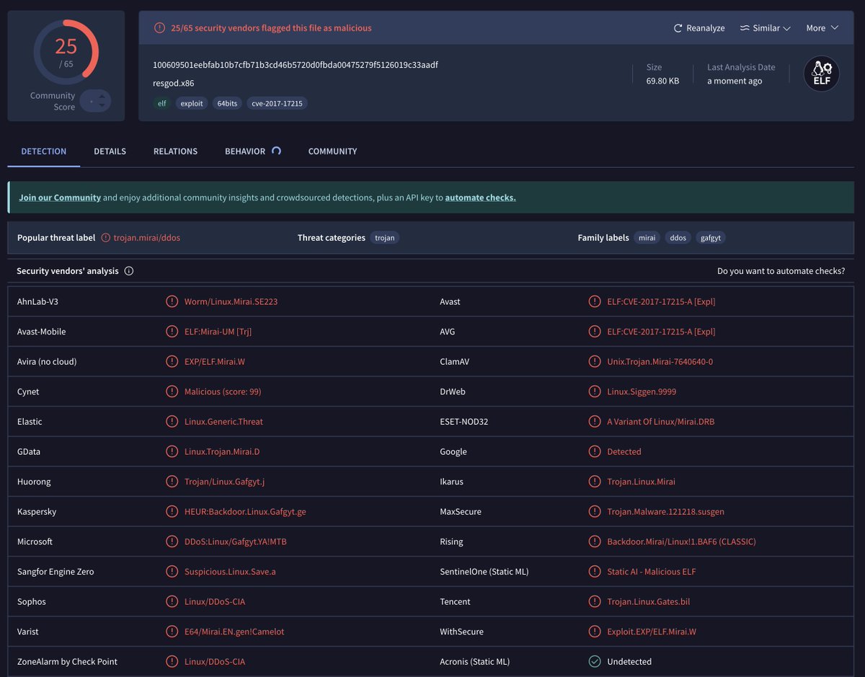This screenshot has height=677, width=865.
Task: Open the Similar dropdown
Action: tap(765, 28)
